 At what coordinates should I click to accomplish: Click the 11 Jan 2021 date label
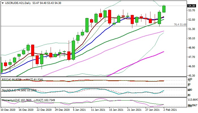tap(98, 110)
